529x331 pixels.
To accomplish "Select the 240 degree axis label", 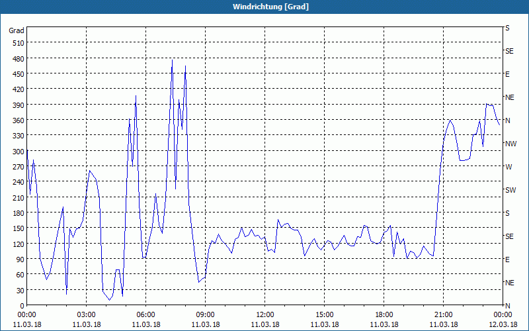I will point(19,183).
